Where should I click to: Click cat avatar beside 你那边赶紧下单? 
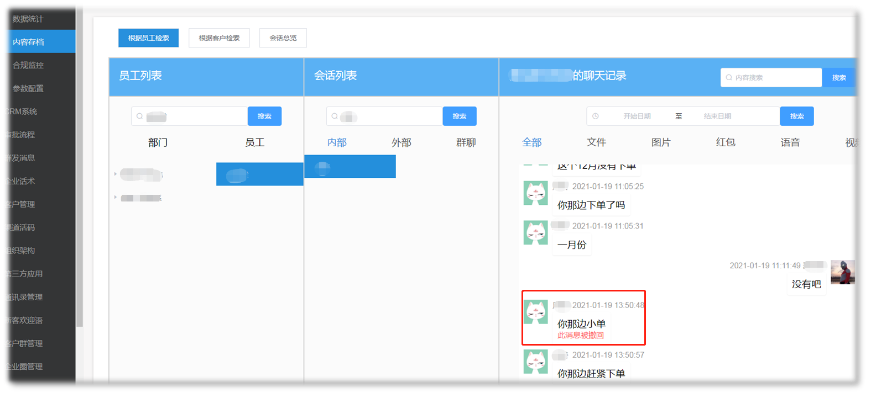(535, 362)
